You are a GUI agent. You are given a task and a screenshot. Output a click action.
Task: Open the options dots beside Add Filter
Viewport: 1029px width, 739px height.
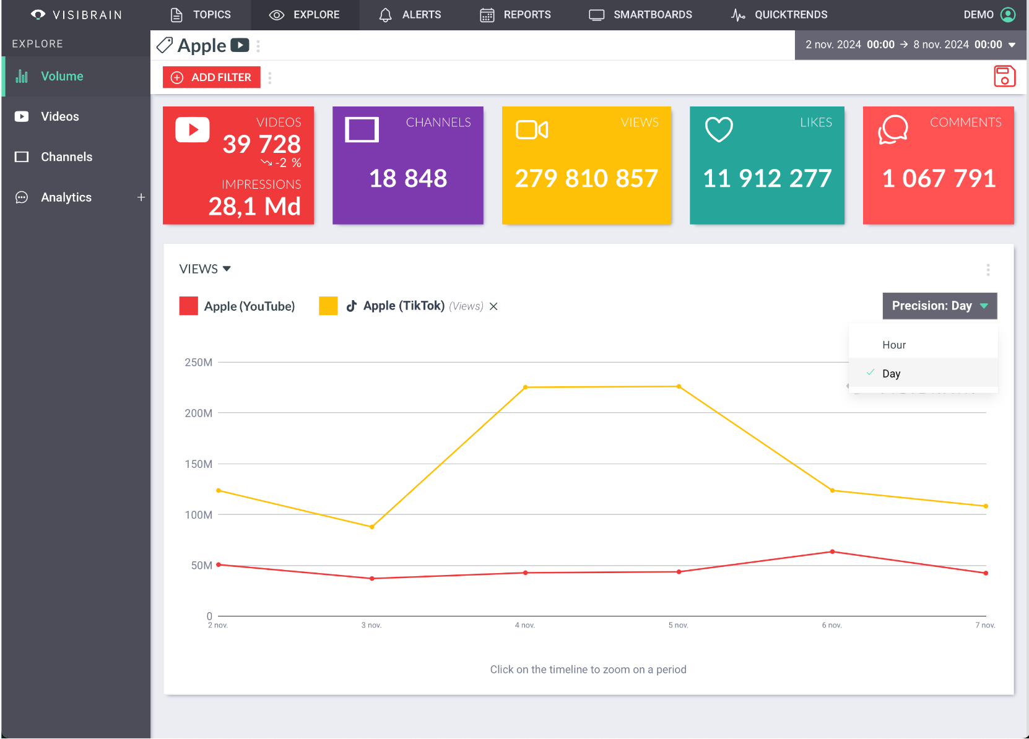click(x=270, y=77)
